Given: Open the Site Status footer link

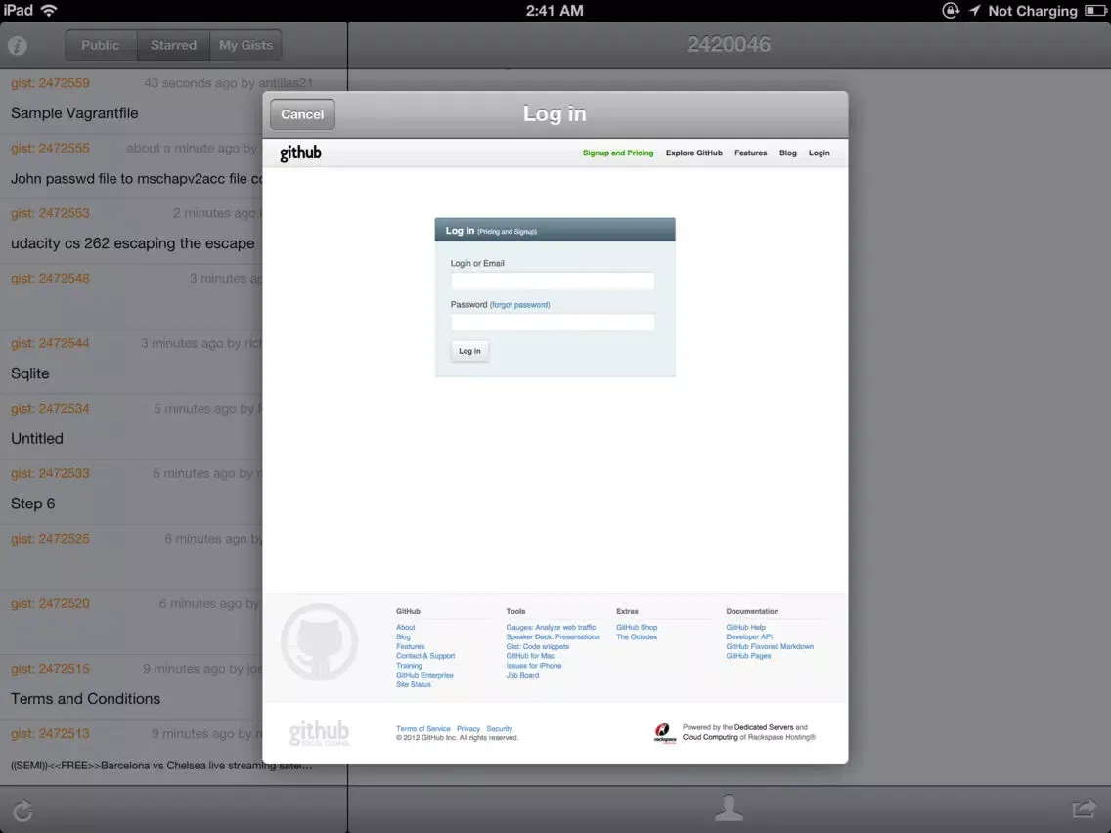Looking at the screenshot, I should pos(413,685).
